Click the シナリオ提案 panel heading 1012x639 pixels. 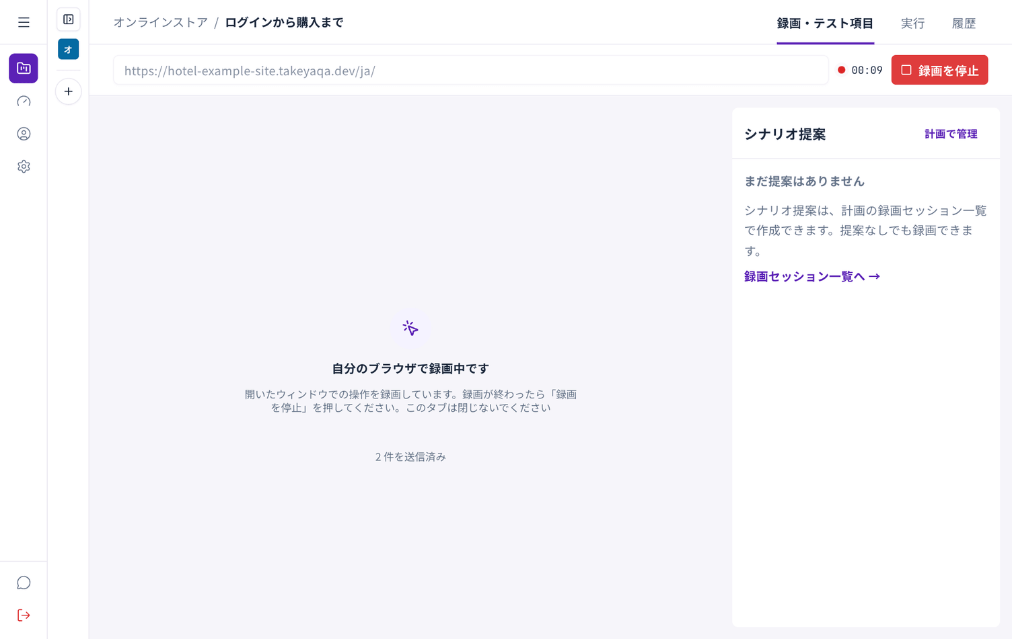(785, 134)
